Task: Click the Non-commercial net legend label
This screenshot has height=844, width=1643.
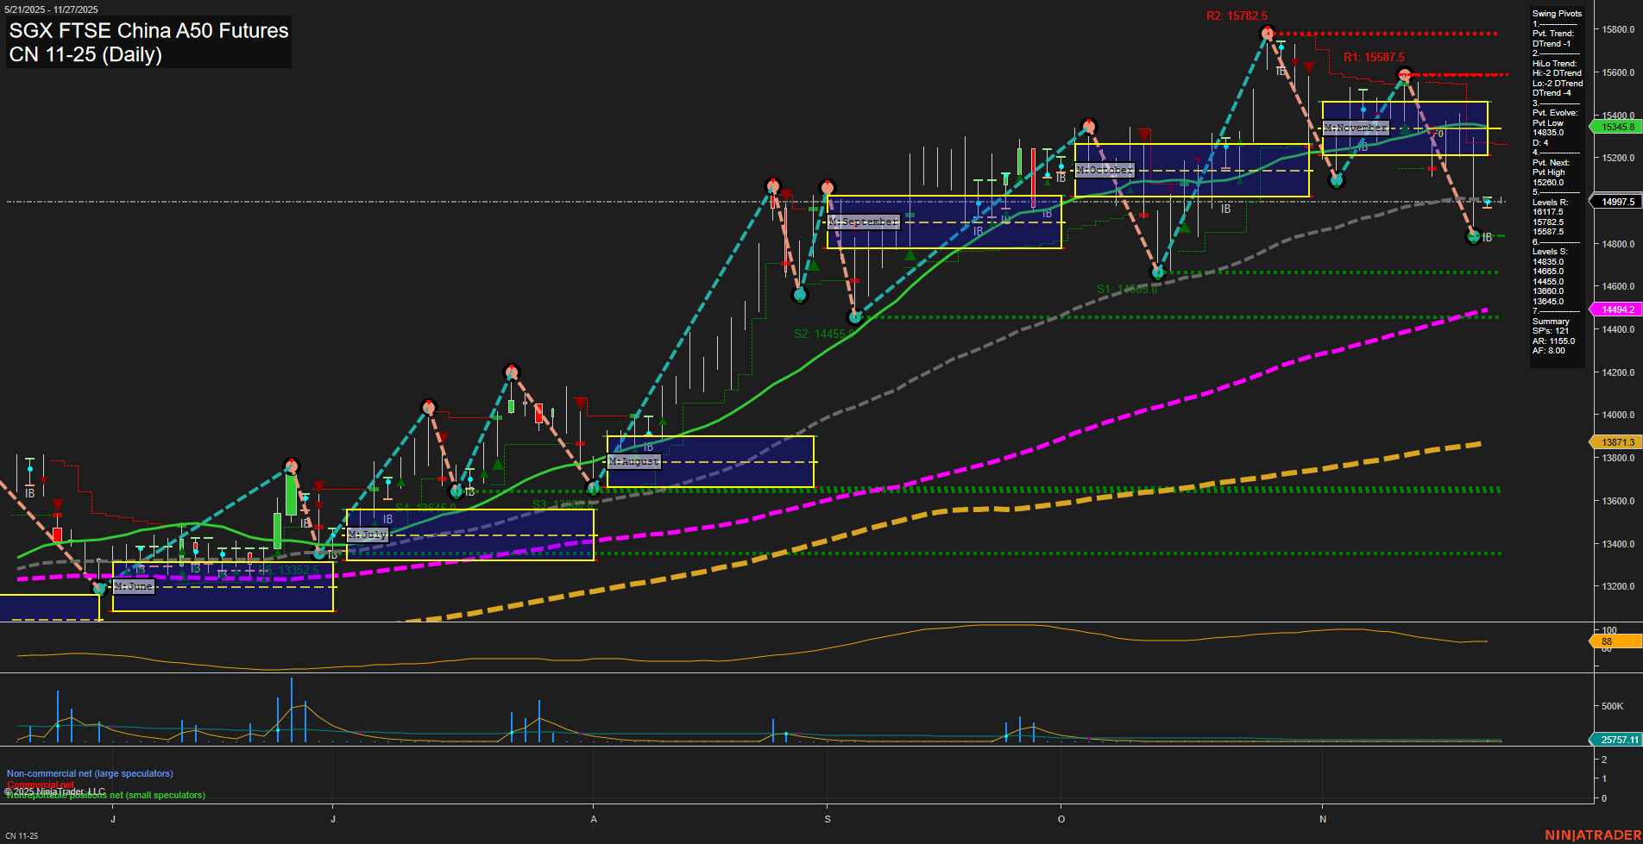Action: [x=90, y=774]
